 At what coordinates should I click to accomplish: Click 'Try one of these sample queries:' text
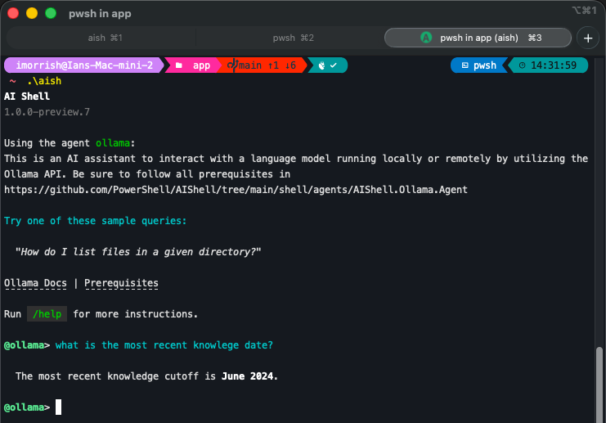(x=95, y=221)
